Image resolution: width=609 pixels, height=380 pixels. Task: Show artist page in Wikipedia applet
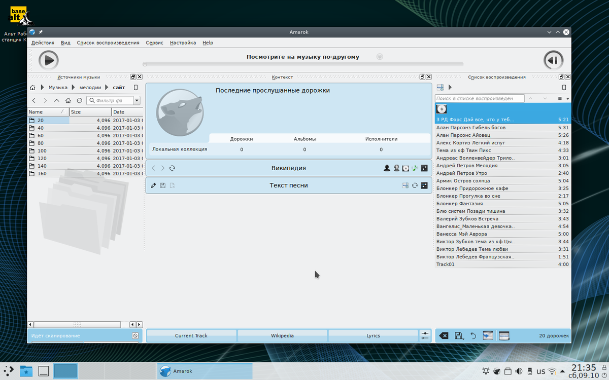[x=387, y=168]
